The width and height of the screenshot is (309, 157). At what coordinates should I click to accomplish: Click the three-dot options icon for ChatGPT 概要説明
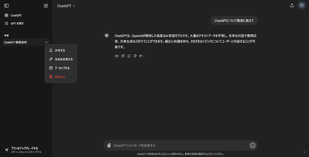coord(46,42)
